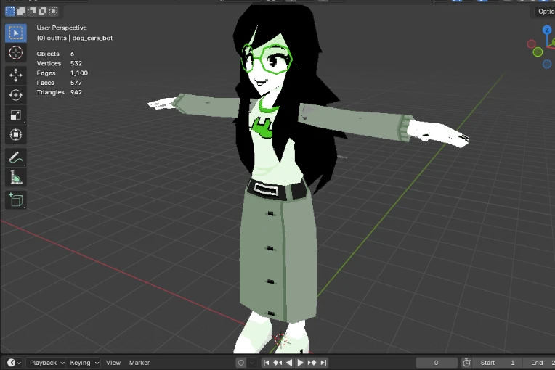The height and width of the screenshot is (370, 555).
Task: Set selection mode to subtract
Action: [31, 12]
